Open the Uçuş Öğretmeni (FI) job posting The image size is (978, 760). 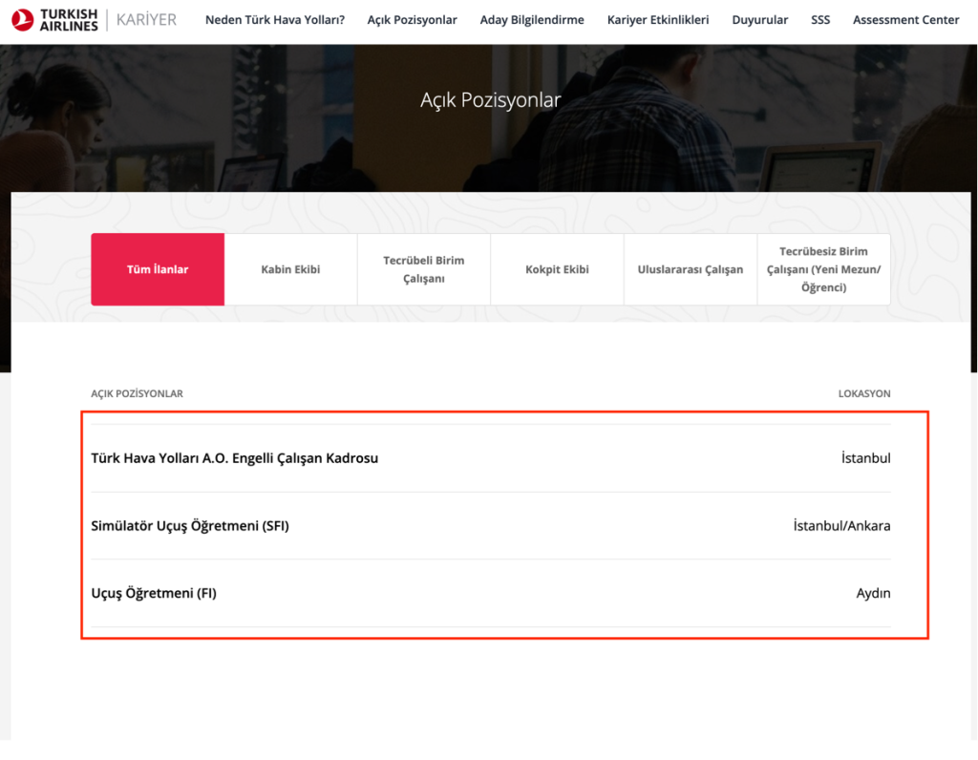tap(154, 593)
